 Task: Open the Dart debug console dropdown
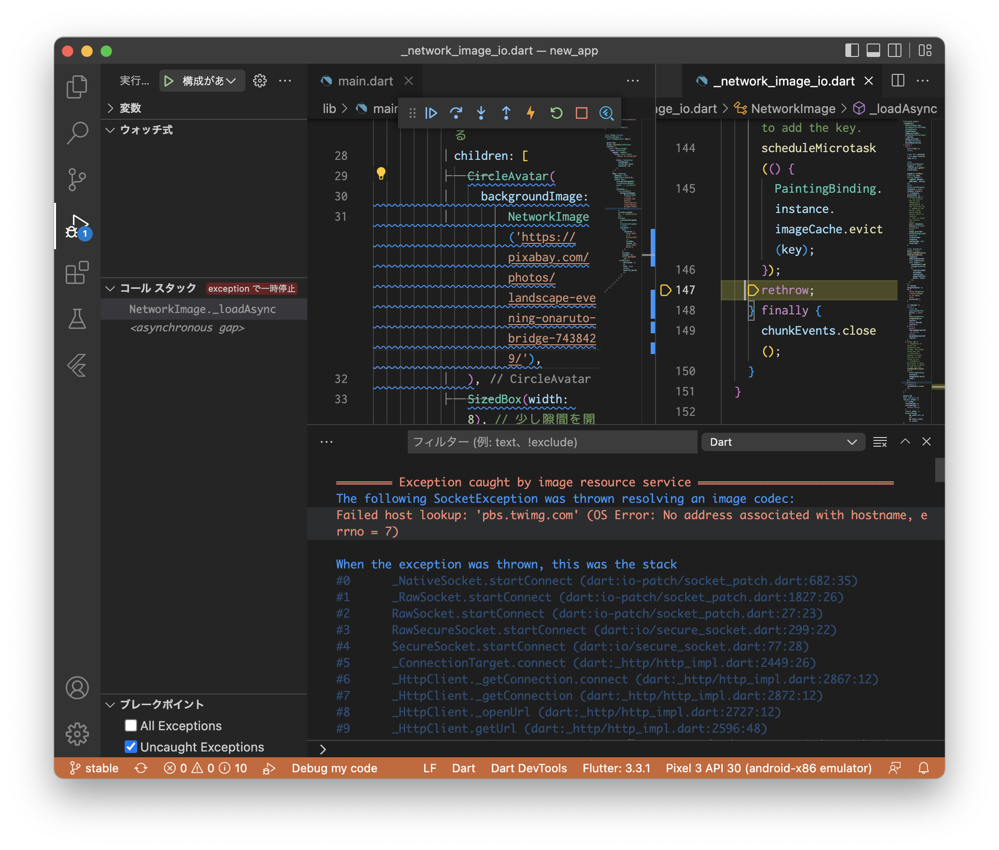pos(783,442)
